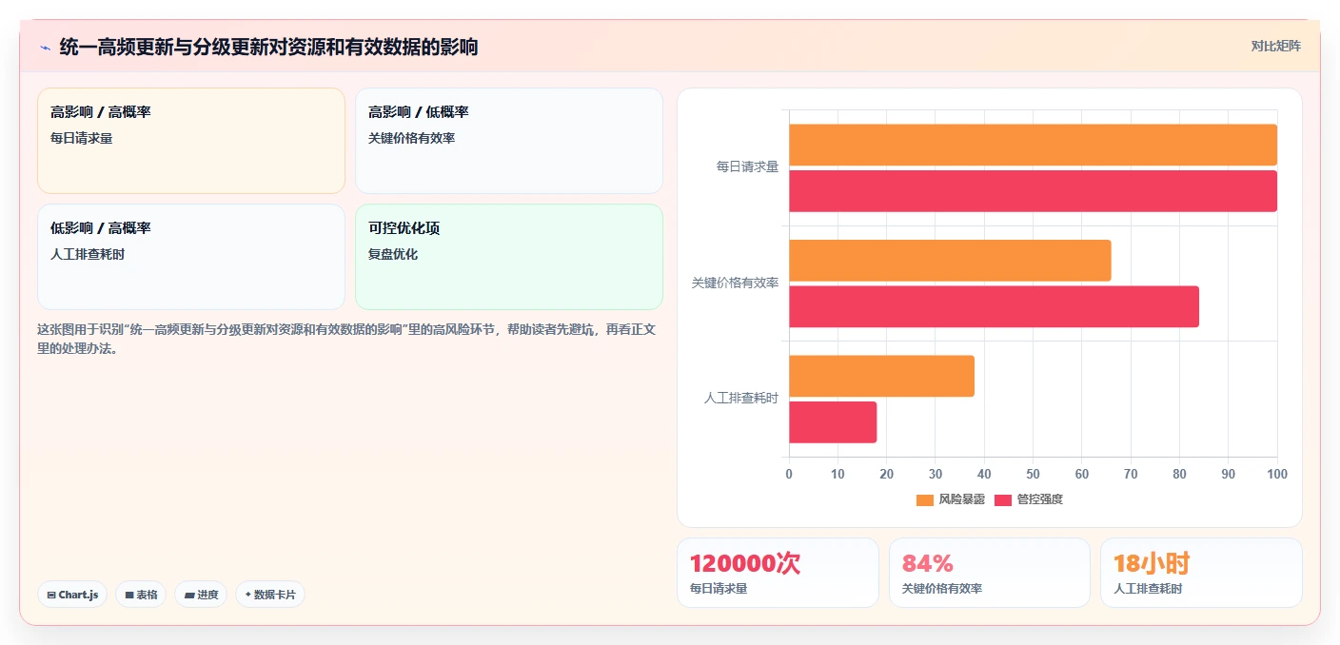
Task: Click the chart title heading text
Action: (268, 47)
